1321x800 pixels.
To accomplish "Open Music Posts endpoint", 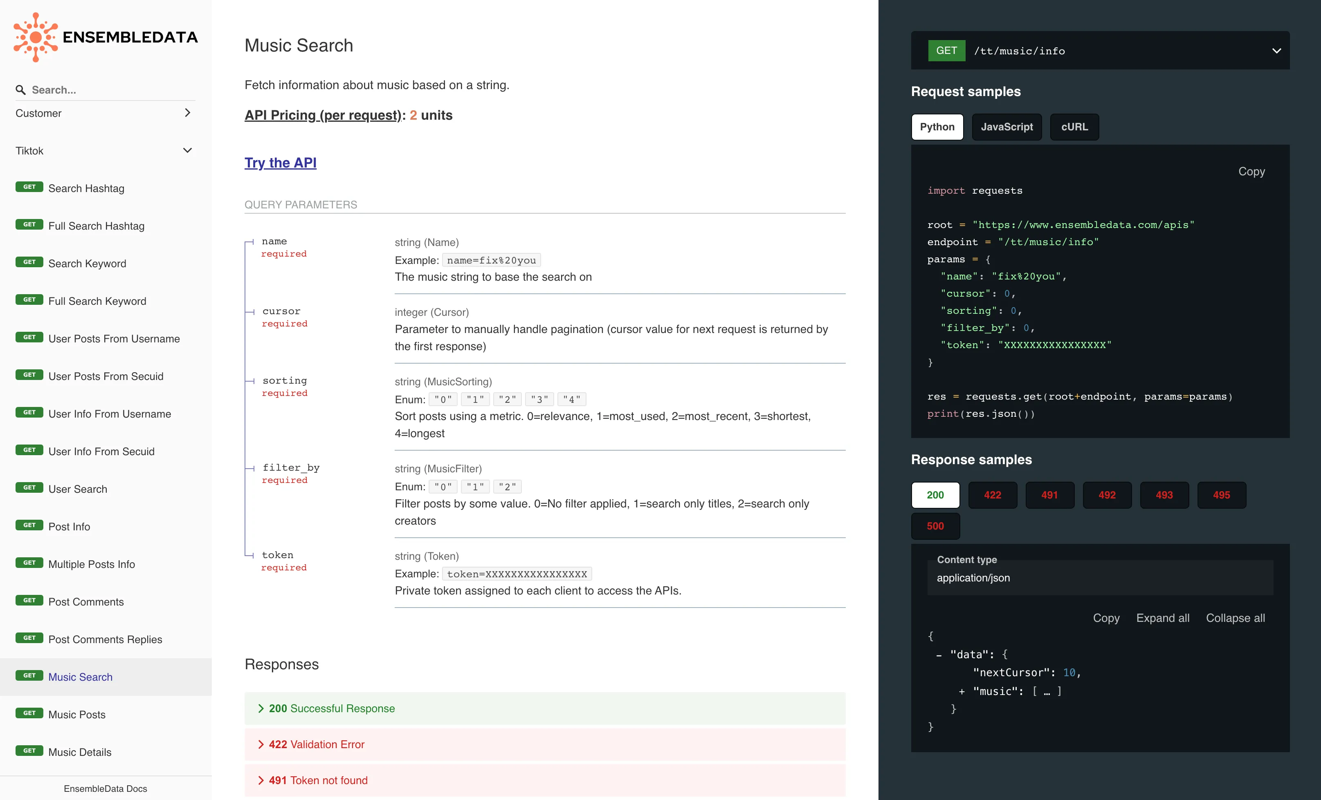I will point(105,714).
